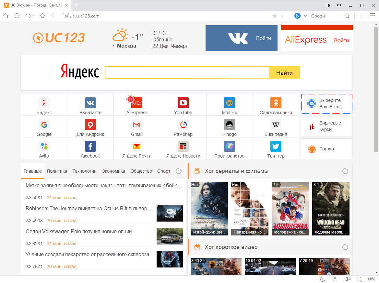This screenshot has height=283, width=379.
Task: Open the Твиттер shortcut tile
Action: point(276,148)
